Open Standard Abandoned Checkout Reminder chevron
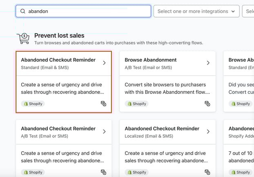Image resolution: width=254 pixels, height=177 pixels. [x=104, y=63]
